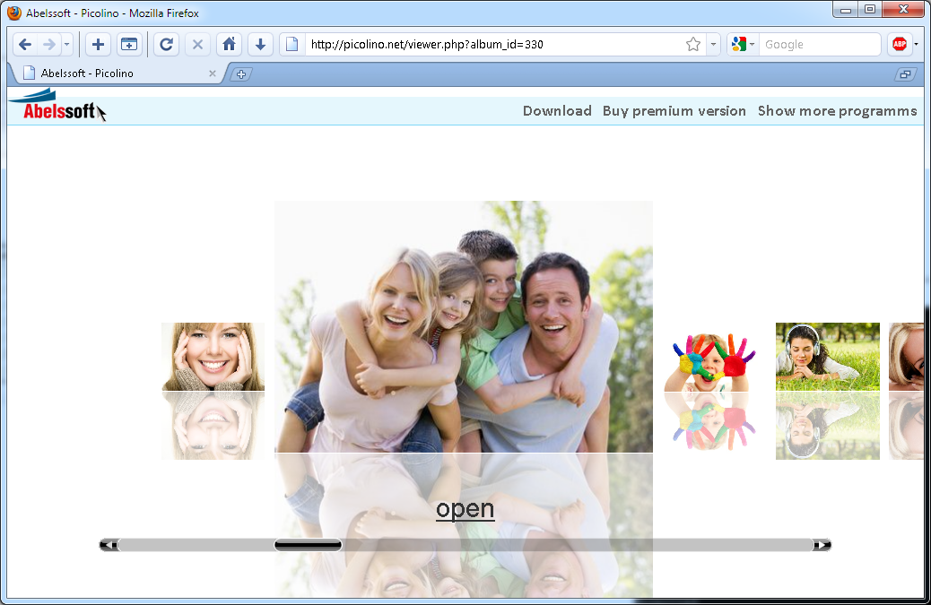Screen dimensions: 931x605
Task: Click the Buy premium version link
Action: [x=674, y=111]
